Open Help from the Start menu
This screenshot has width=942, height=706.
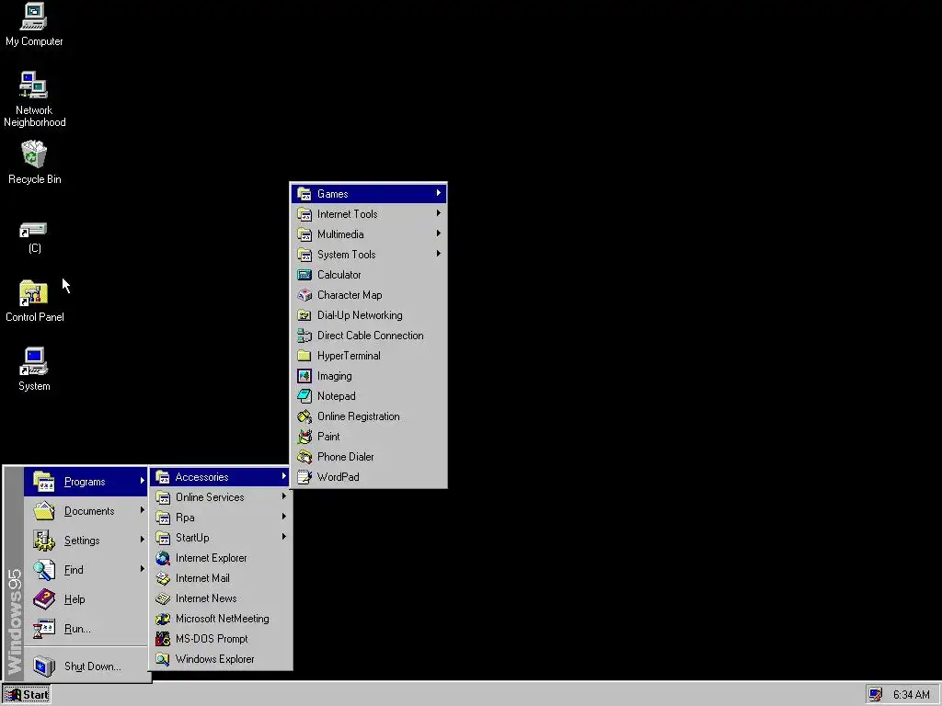(x=86, y=599)
